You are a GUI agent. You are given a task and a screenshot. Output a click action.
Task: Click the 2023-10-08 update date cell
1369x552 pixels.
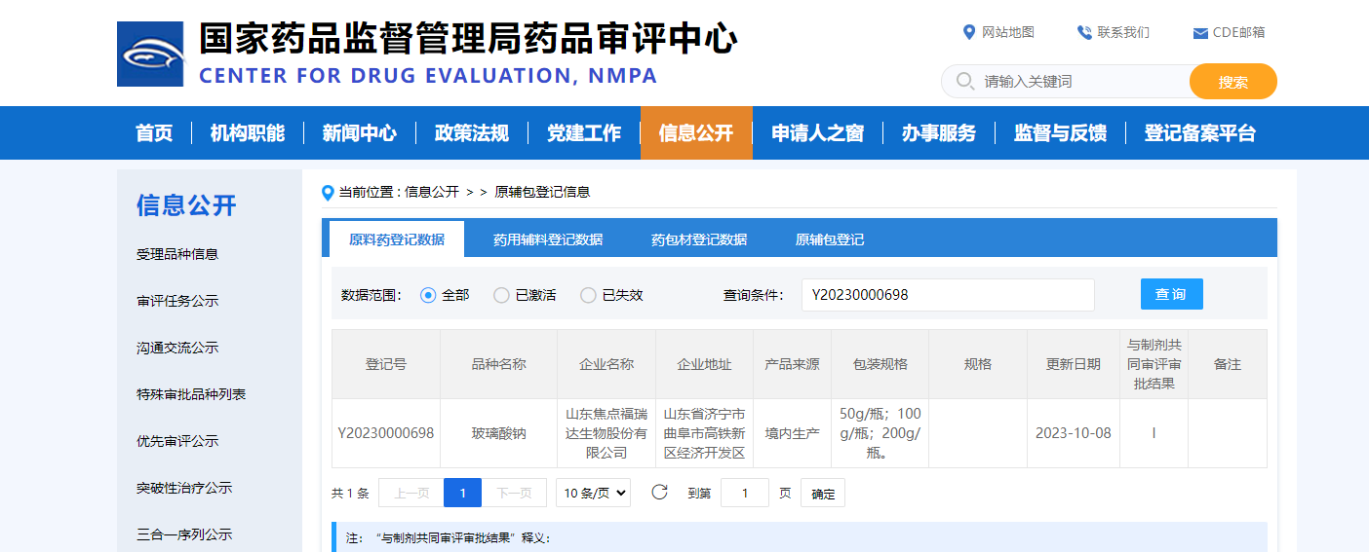1074,433
